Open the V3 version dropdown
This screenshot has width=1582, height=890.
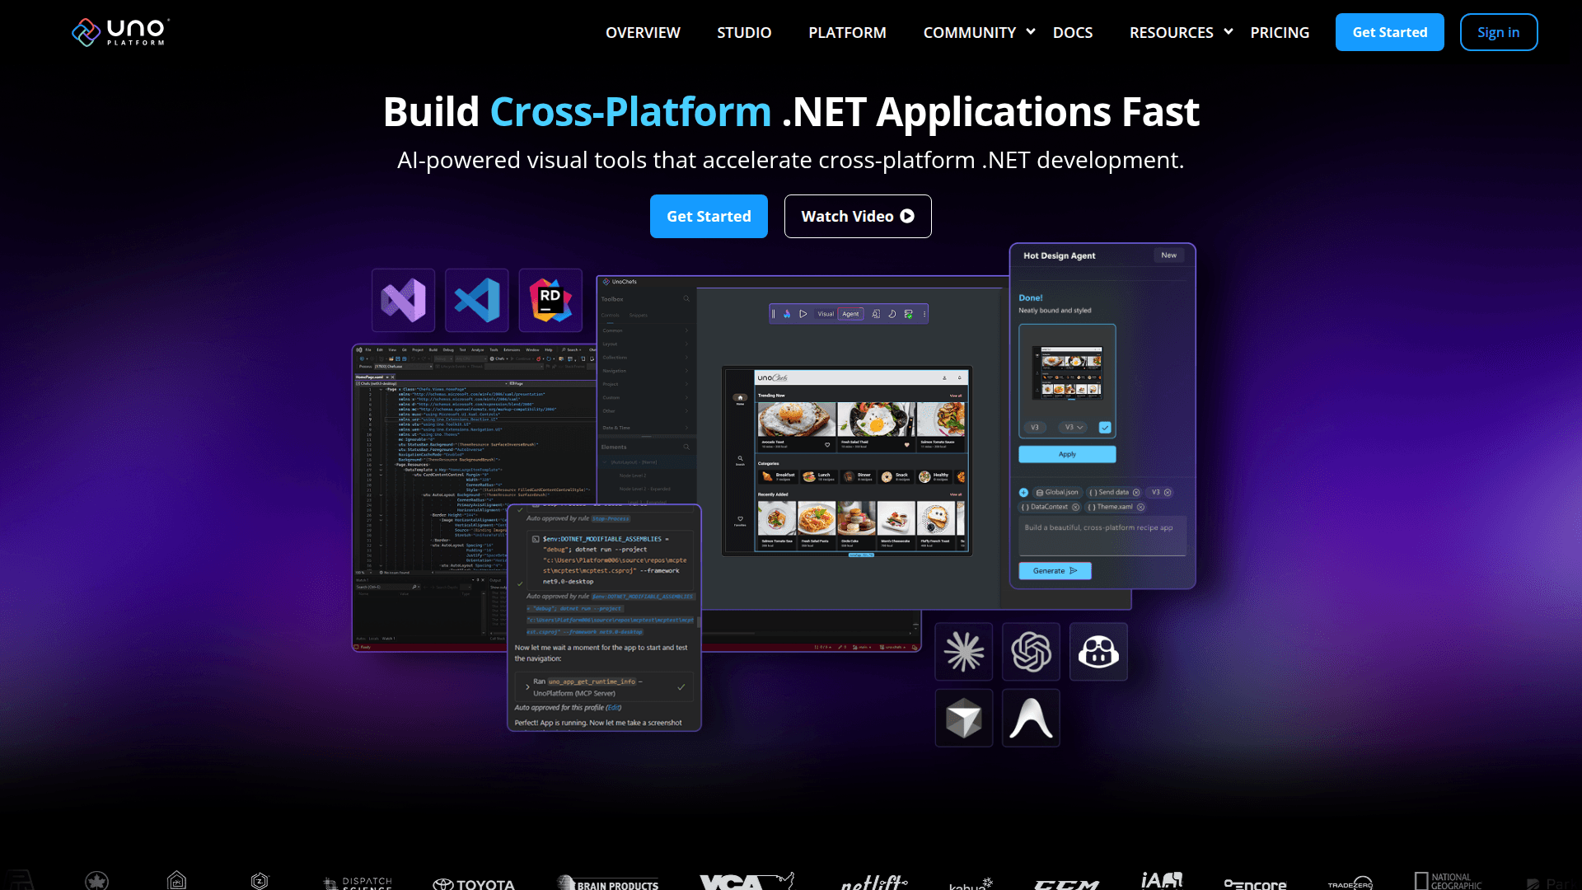point(1074,427)
